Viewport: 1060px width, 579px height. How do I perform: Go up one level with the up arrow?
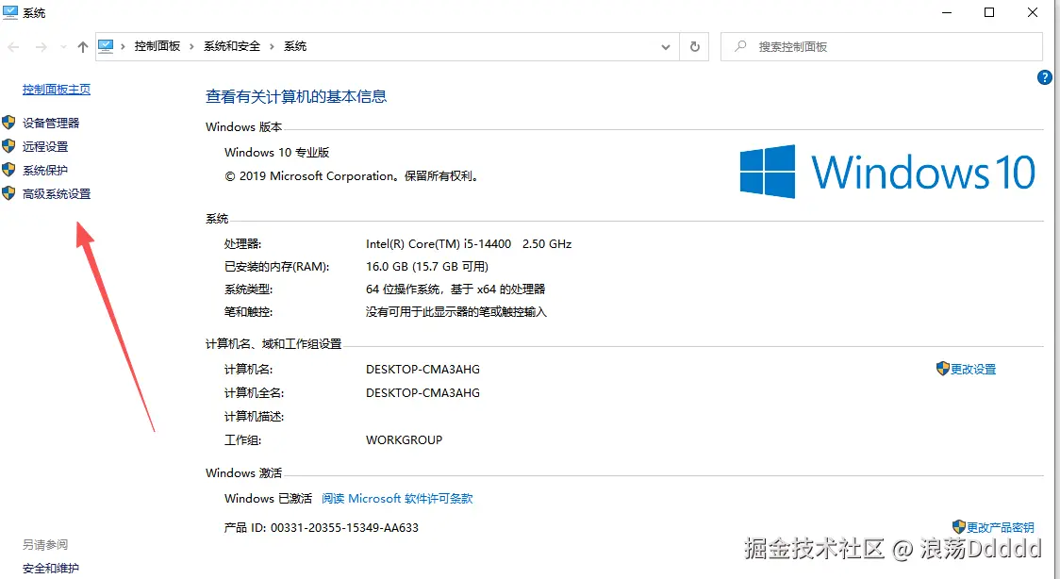coord(82,46)
